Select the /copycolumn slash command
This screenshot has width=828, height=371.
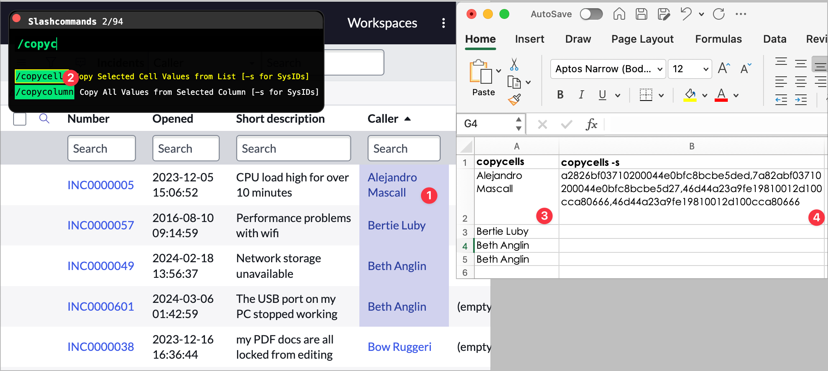click(45, 92)
